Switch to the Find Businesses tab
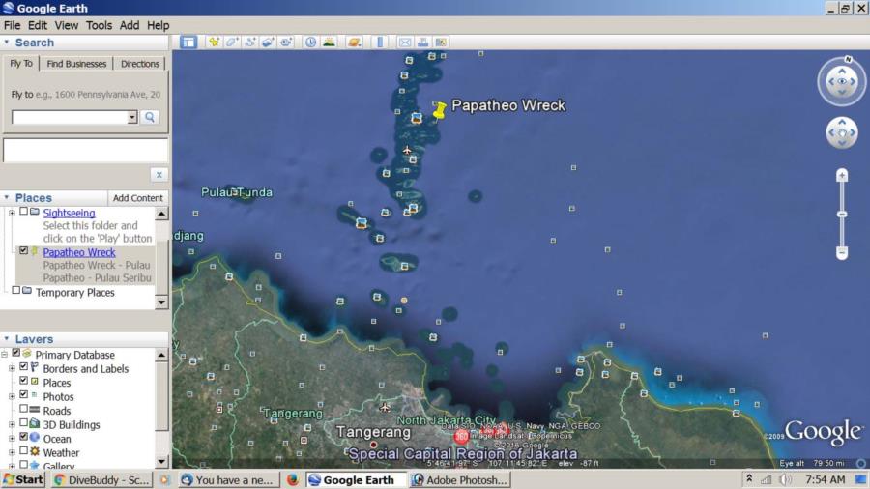This screenshot has height=489, width=870. 76,64
